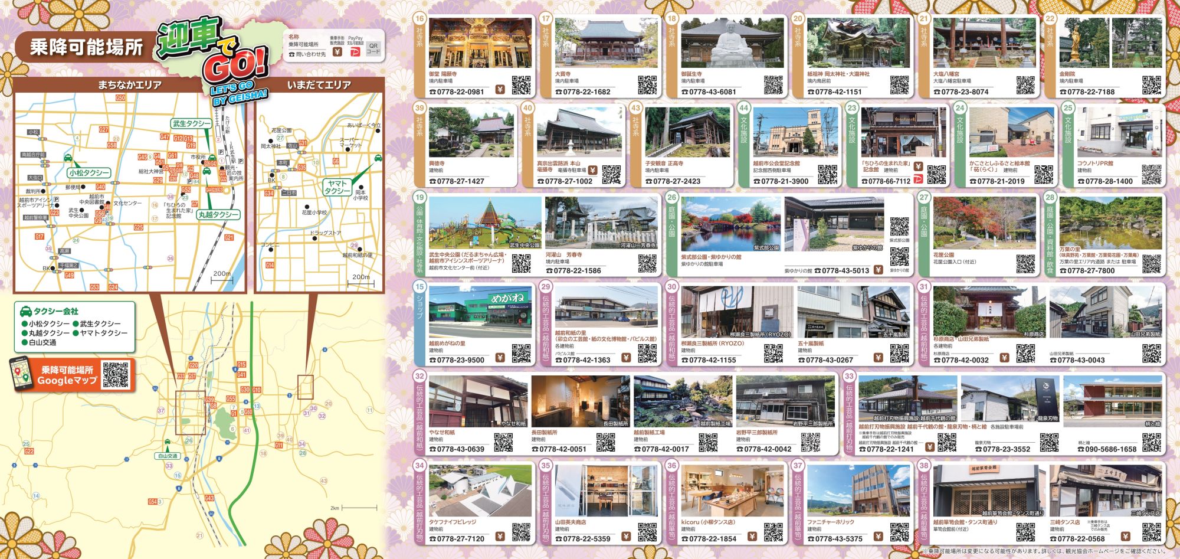Select the いまだてエリア map header
The image size is (1180, 559).
(319, 85)
